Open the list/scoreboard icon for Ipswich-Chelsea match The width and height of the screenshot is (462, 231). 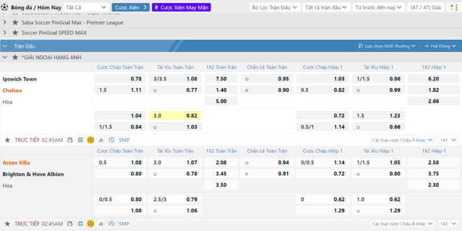tap(80, 140)
